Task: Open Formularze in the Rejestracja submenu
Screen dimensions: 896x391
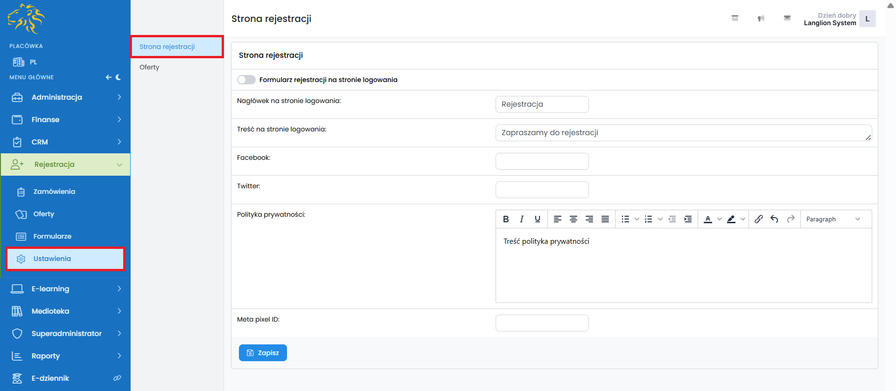Action: click(x=52, y=236)
